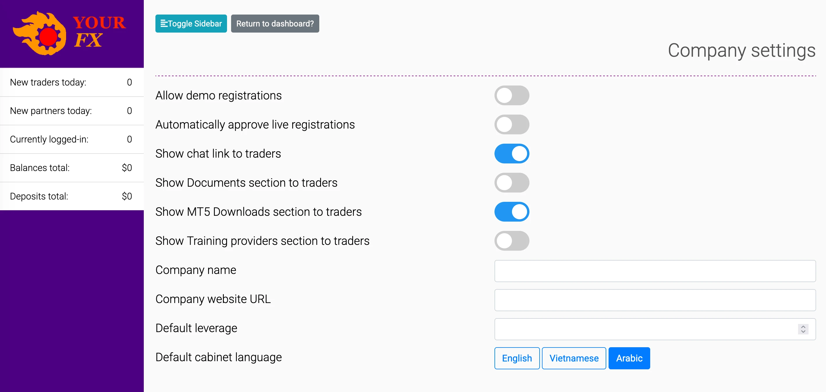Select Arabic as default cabinet language

(629, 358)
